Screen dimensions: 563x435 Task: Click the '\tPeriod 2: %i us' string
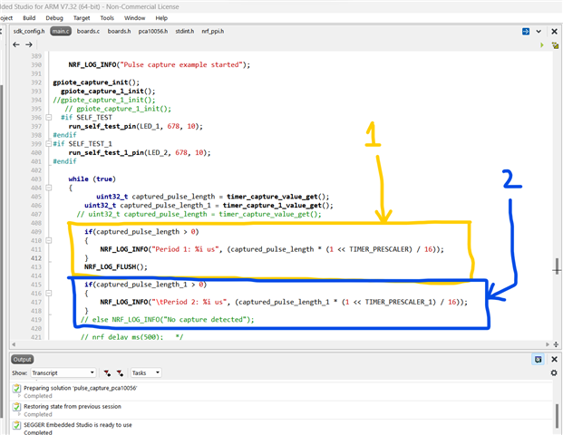(189, 302)
